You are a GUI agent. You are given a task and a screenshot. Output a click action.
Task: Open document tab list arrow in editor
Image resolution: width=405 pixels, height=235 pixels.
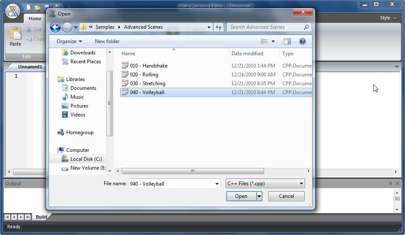click(x=397, y=67)
